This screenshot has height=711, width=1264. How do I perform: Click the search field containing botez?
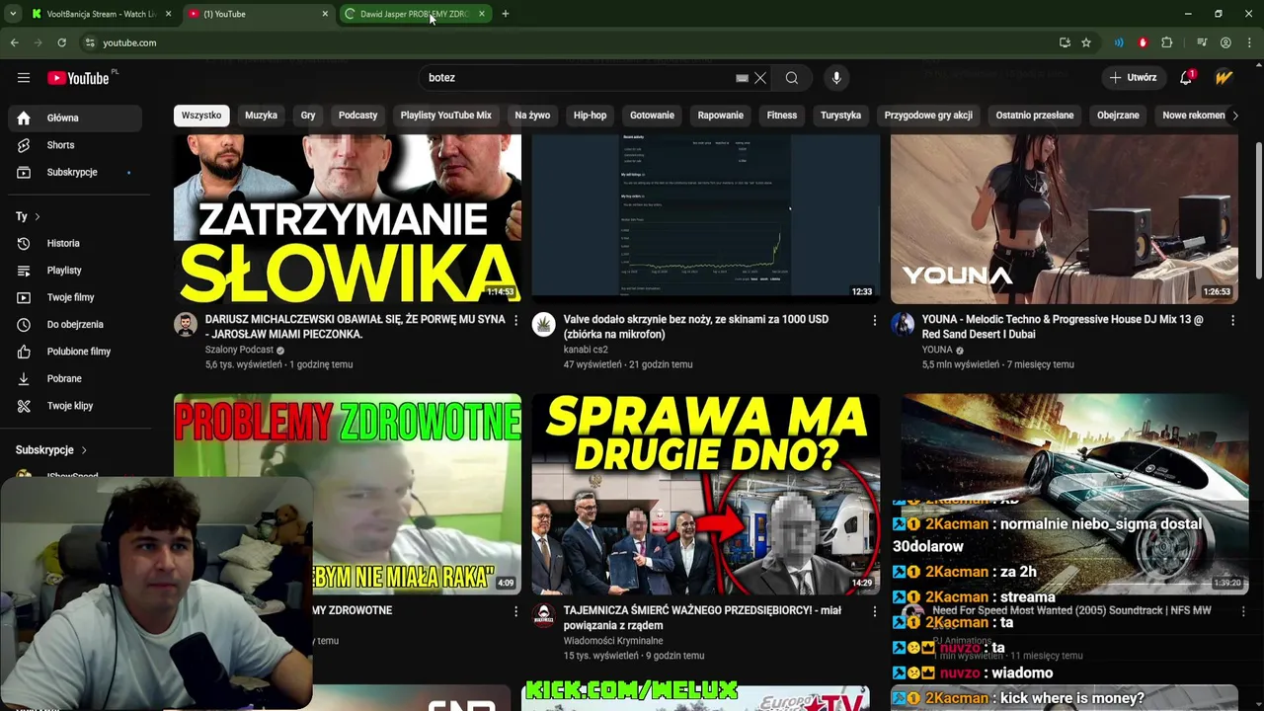click(578, 78)
